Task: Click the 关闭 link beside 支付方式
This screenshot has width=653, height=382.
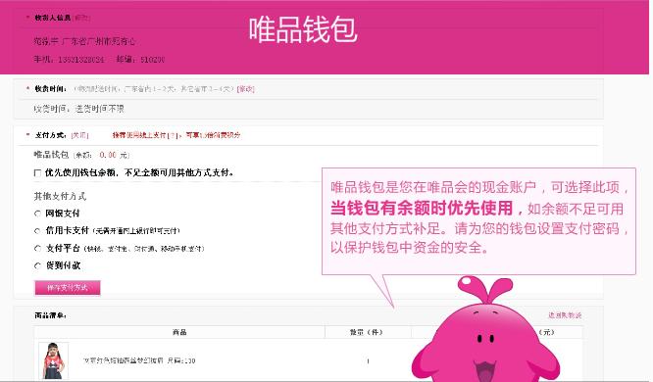Action: (79, 135)
